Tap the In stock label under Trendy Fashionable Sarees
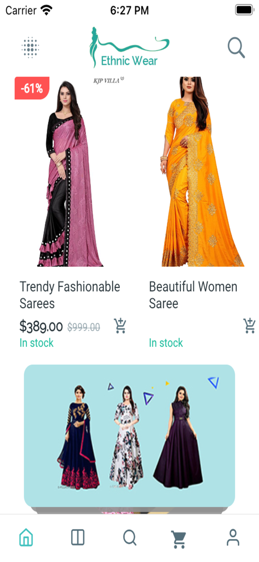 pos(36,343)
